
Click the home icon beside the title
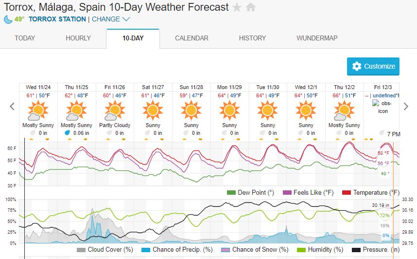point(251,7)
